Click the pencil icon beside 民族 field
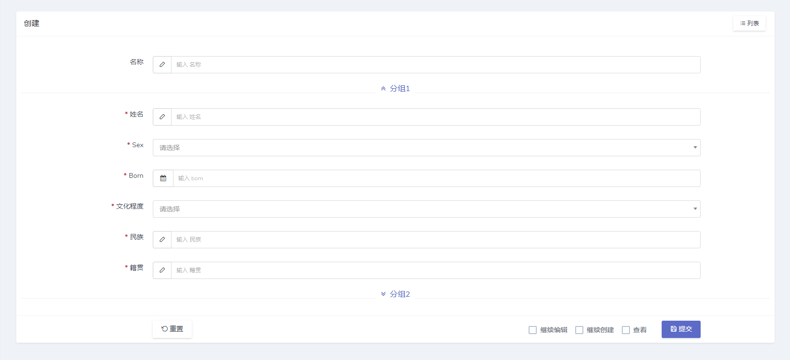This screenshot has width=790, height=360. 162,240
